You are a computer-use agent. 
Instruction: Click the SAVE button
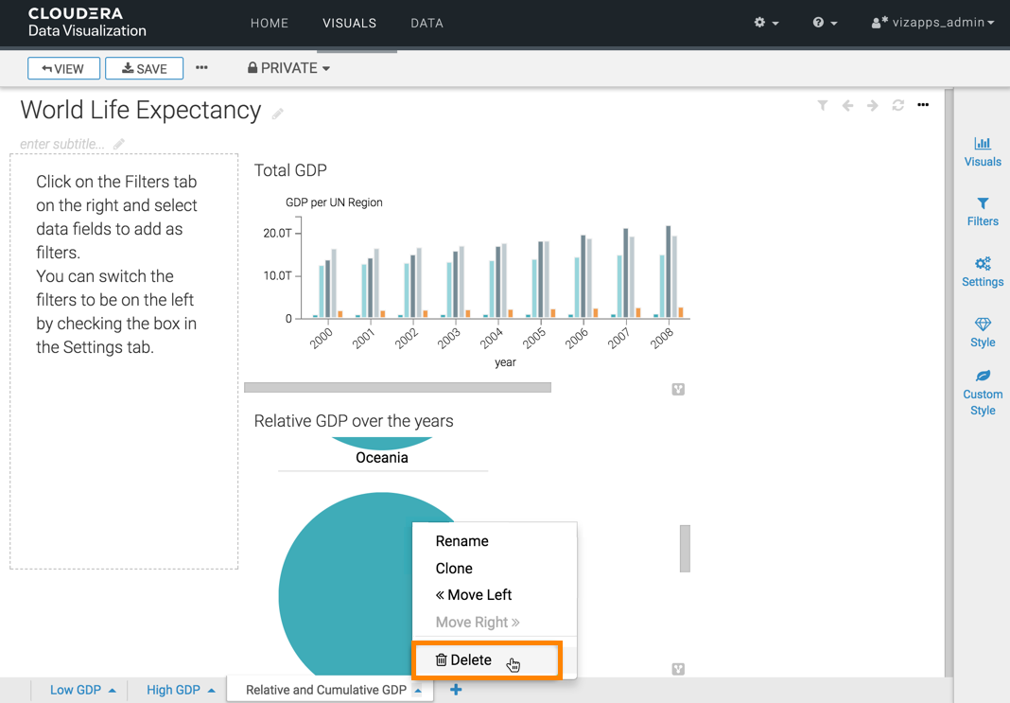pyautogui.click(x=144, y=68)
